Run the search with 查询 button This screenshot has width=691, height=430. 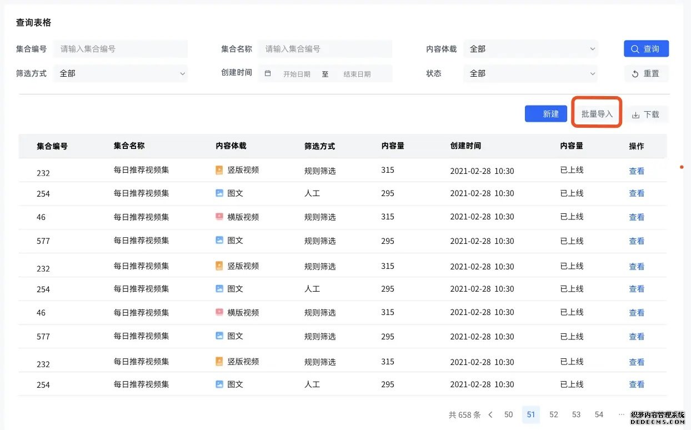[646, 49]
